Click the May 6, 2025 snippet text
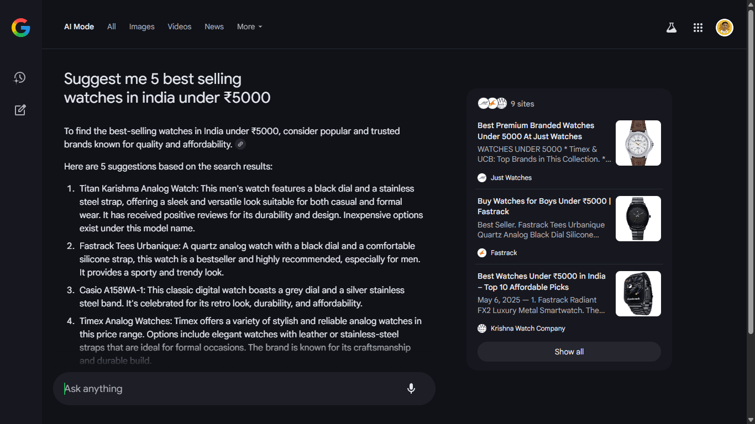This screenshot has height=424, width=755. coord(541,305)
